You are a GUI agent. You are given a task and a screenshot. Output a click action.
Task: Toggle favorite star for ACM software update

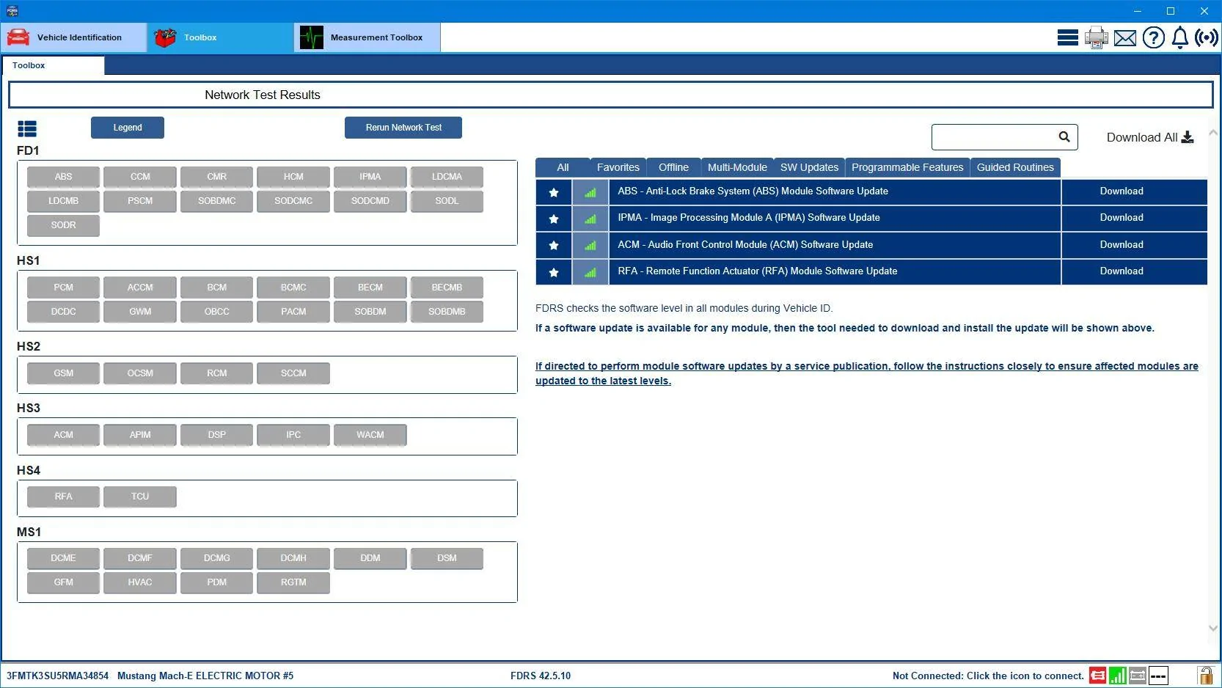(x=554, y=245)
